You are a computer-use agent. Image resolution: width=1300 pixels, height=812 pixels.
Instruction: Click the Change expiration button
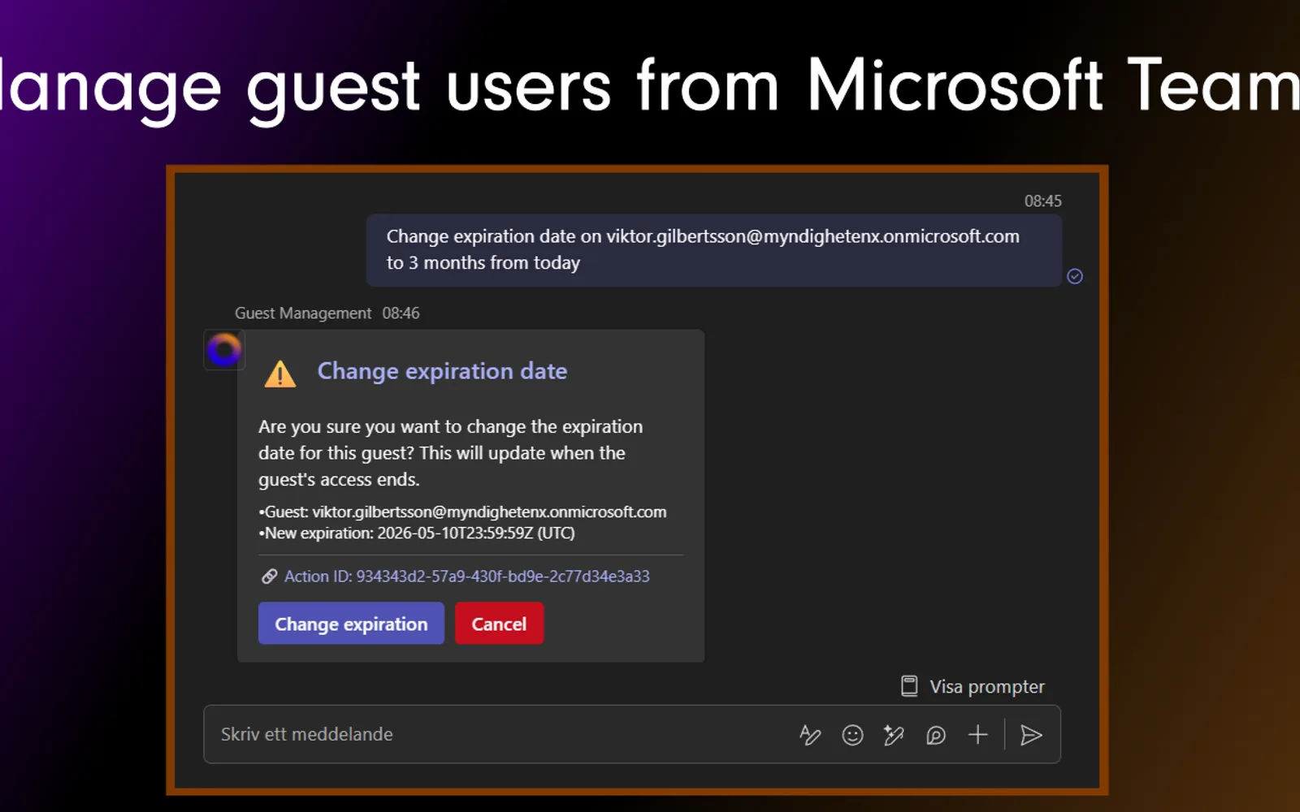tap(351, 624)
